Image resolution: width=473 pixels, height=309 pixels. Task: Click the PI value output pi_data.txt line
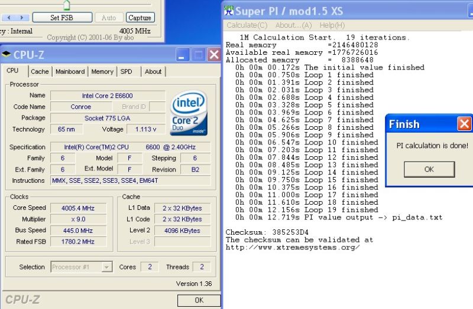click(x=339, y=217)
